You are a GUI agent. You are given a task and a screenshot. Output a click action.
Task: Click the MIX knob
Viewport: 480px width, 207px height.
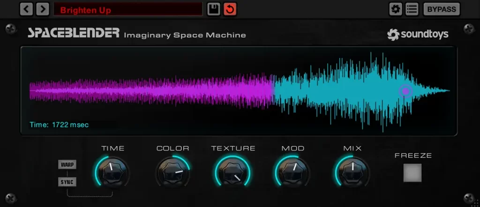[x=352, y=170]
